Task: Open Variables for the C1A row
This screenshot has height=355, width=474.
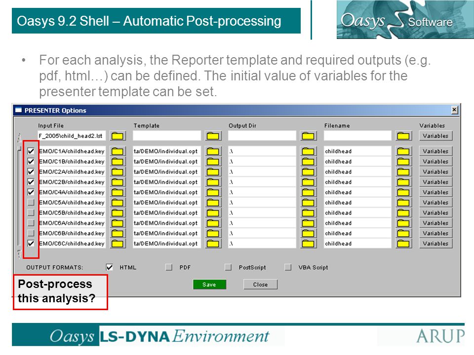Action: point(435,151)
